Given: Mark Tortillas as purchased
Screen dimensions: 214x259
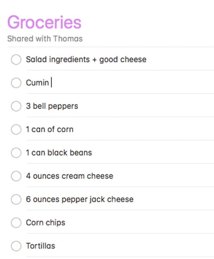Looking at the screenshot, I should [x=16, y=246].
